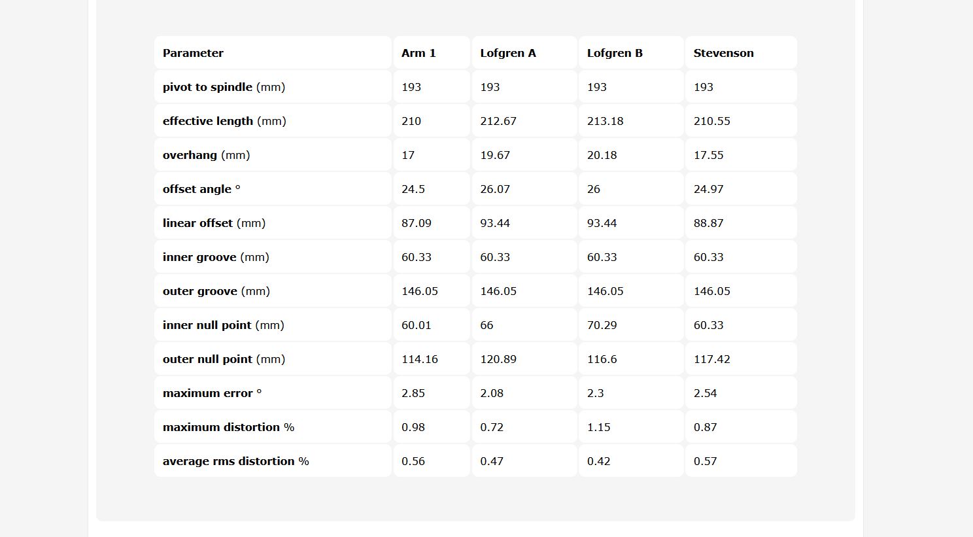The height and width of the screenshot is (537, 973).
Task: Click Lofgren B overhang value 20.18
Action: [x=602, y=155]
